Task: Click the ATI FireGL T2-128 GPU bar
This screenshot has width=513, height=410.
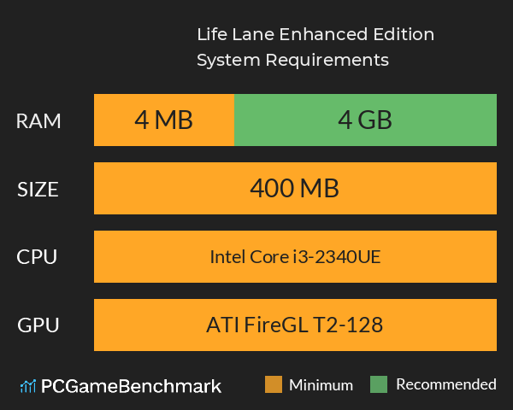Action: [x=295, y=325]
